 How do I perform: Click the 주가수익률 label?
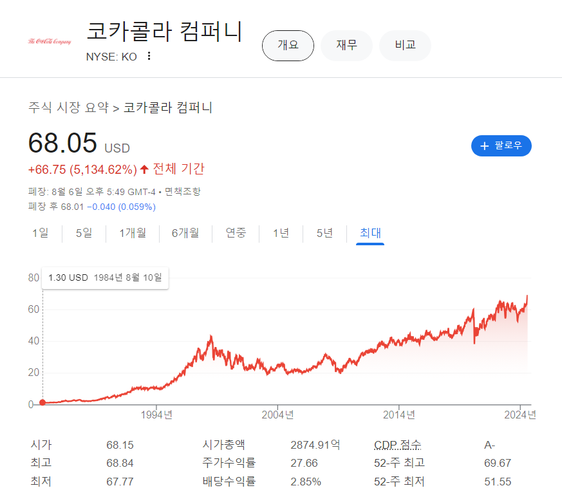tap(229, 463)
